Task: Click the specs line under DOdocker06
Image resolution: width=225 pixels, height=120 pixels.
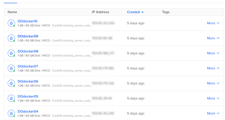Action: [x=55, y=86]
